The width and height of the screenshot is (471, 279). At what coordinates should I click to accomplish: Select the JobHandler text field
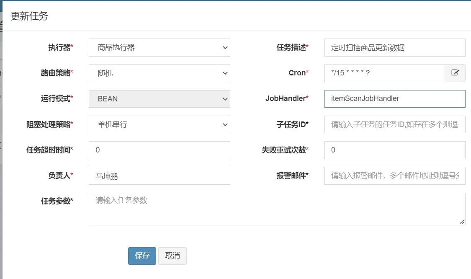(x=394, y=99)
